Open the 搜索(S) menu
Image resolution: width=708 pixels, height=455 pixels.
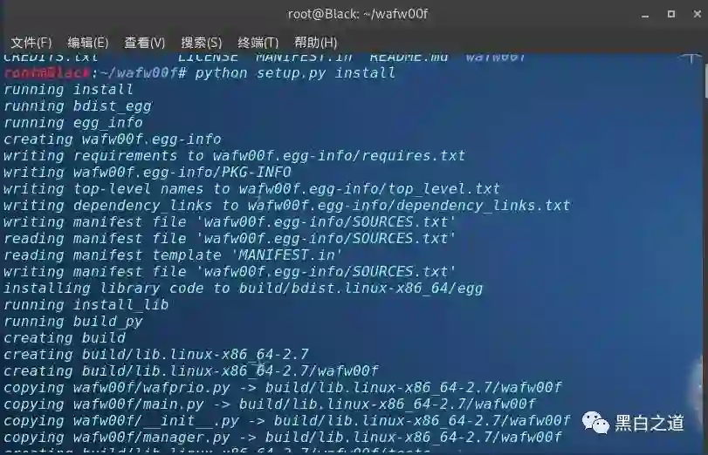(202, 43)
